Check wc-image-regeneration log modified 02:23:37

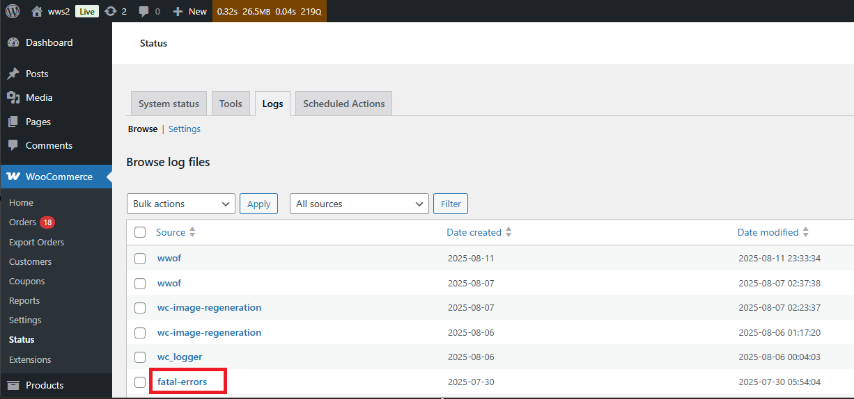(x=140, y=308)
